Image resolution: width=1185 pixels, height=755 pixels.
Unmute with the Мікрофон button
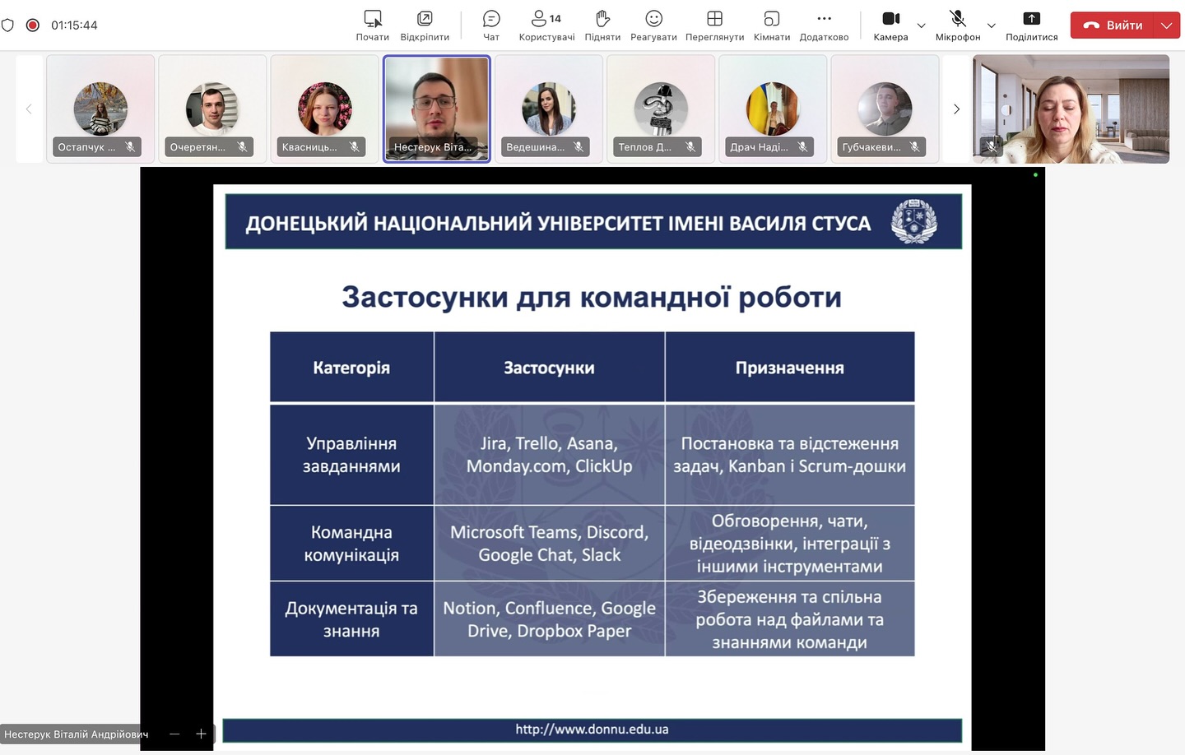[x=958, y=25]
